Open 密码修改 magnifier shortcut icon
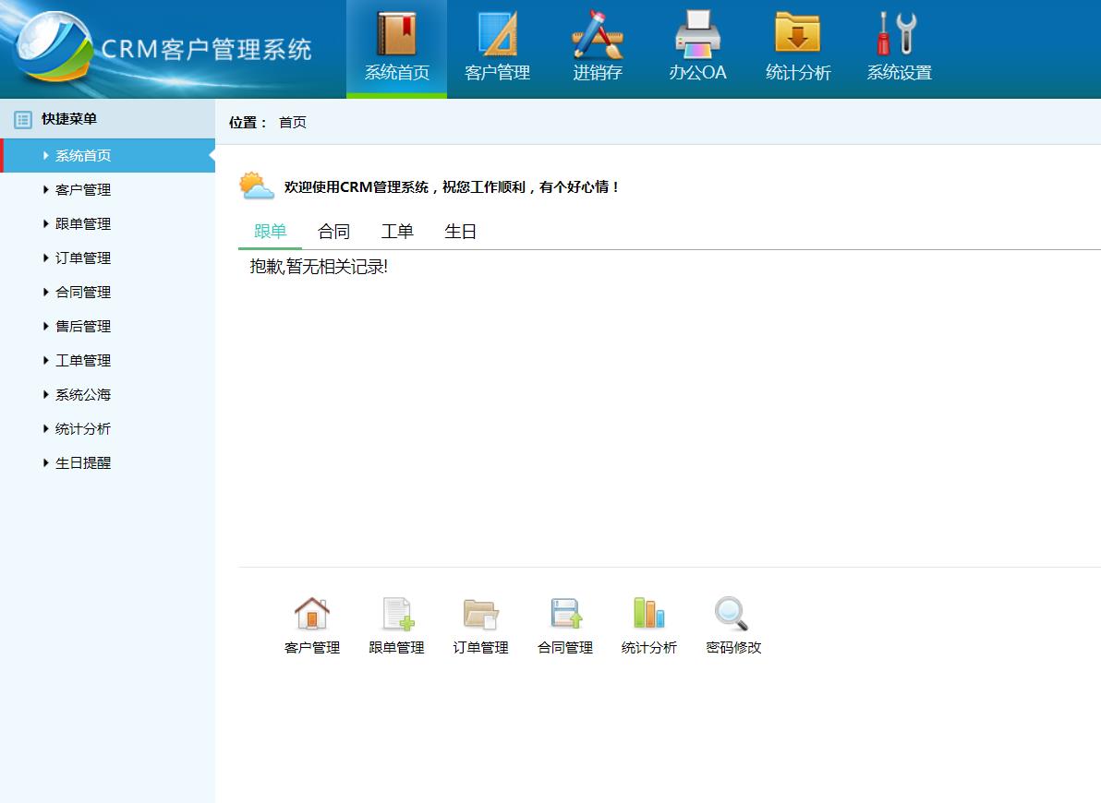Screen dimensions: 1101x803 click(x=732, y=614)
